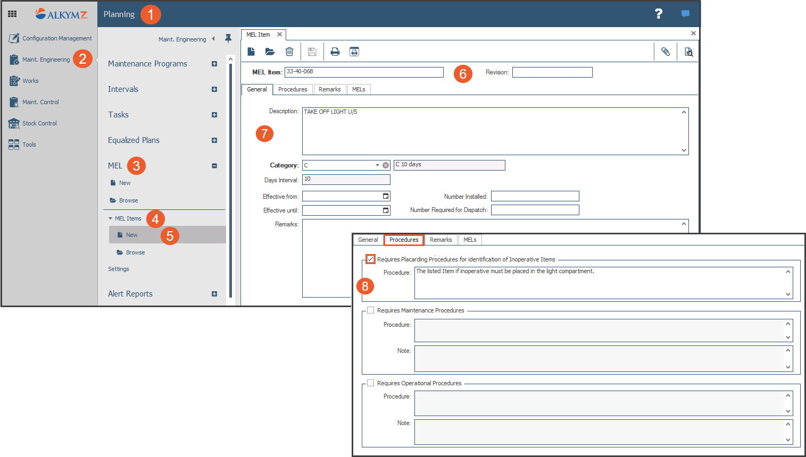The width and height of the screenshot is (806, 457).
Task: Click Number Required for Dispatch field
Action: pos(535,210)
